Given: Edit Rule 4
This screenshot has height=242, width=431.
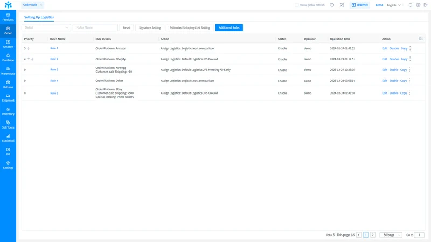Looking at the screenshot, I should pyautogui.click(x=385, y=80).
